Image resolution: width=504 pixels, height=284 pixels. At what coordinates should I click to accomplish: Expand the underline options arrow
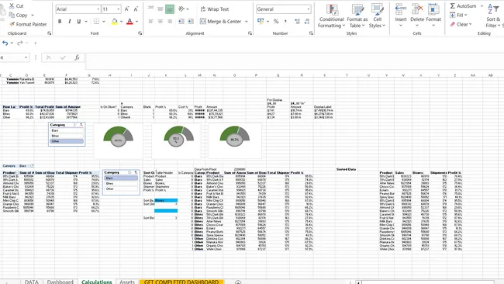(86, 21)
